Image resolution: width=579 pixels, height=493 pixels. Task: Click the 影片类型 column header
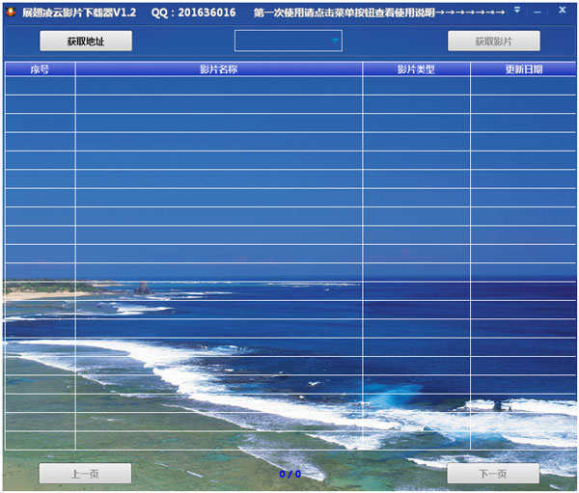pyautogui.click(x=416, y=69)
